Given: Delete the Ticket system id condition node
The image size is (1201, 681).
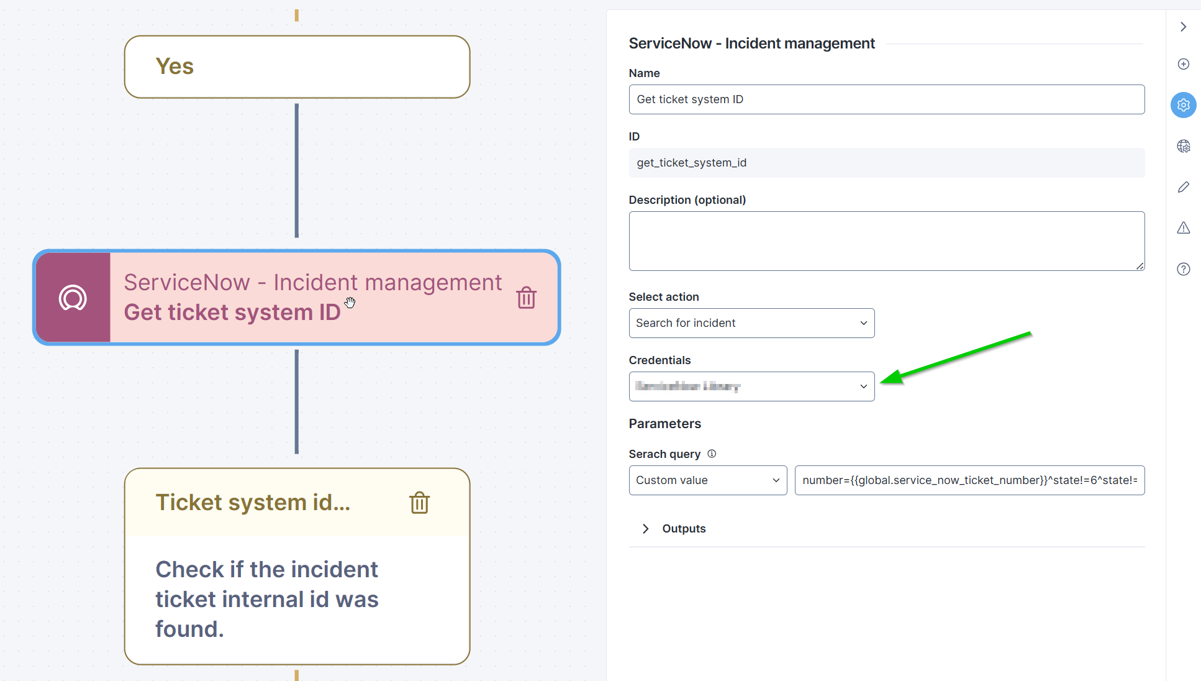Looking at the screenshot, I should coord(419,503).
